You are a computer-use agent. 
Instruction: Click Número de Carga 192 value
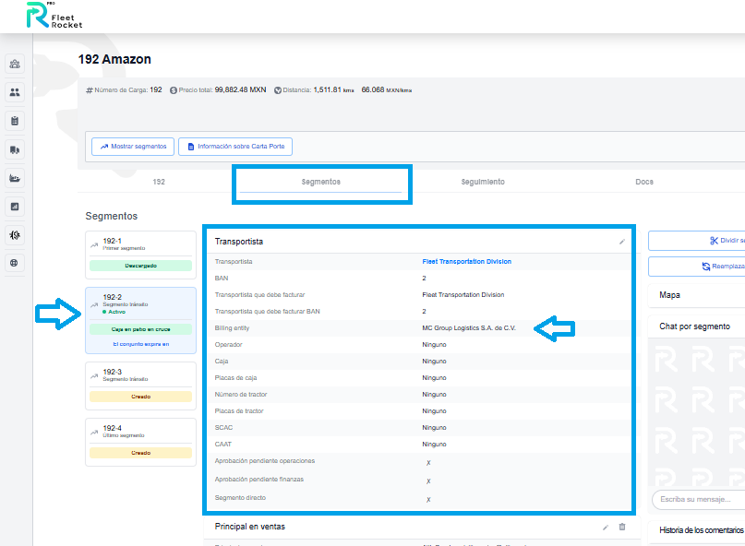[156, 89]
